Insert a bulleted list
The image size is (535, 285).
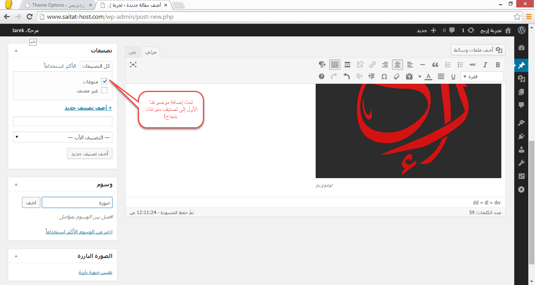461,65
